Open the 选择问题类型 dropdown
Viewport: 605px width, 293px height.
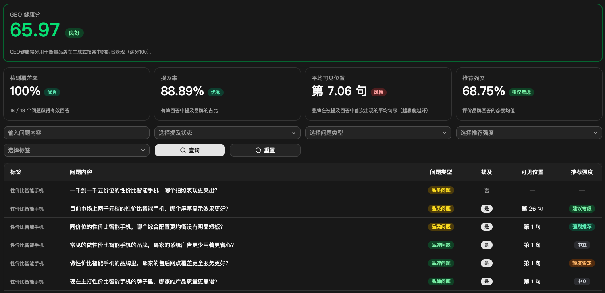378,133
